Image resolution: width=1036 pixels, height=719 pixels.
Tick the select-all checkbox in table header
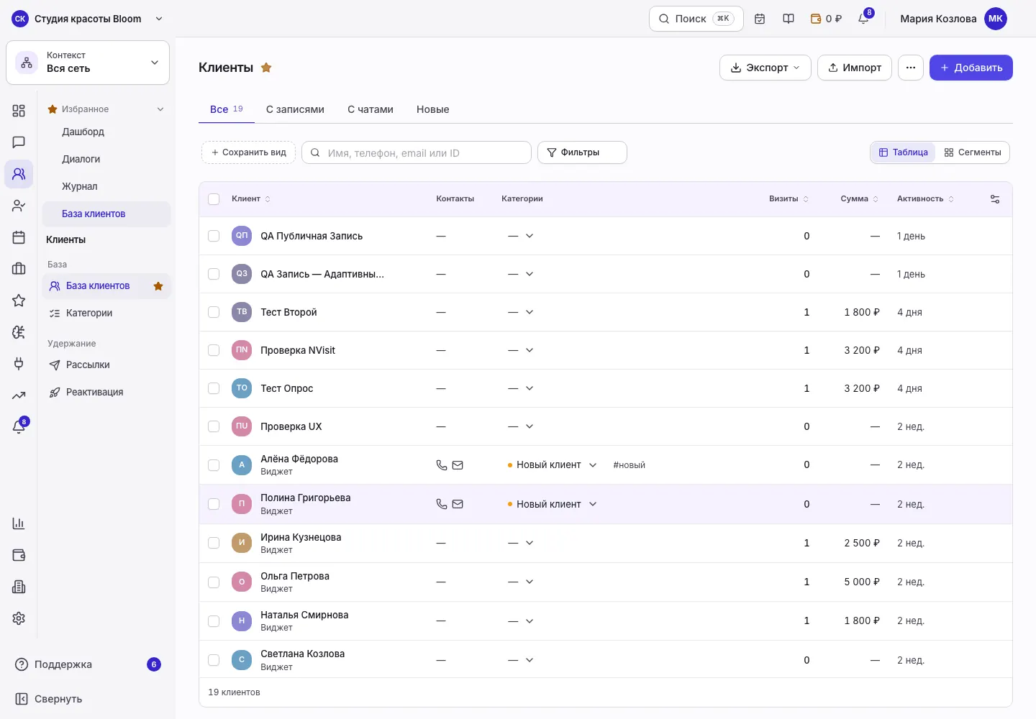tap(214, 199)
